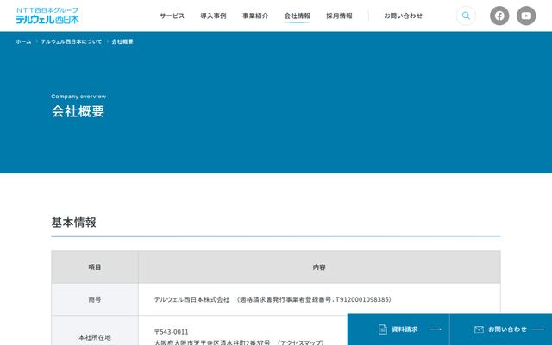Click the floating 資料請求 button
Screen dimensions: 552x345
tap(398, 329)
